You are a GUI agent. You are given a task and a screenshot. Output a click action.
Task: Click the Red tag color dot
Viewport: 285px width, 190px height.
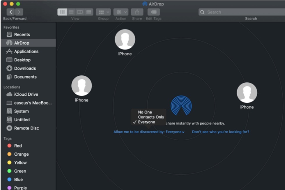click(x=9, y=146)
